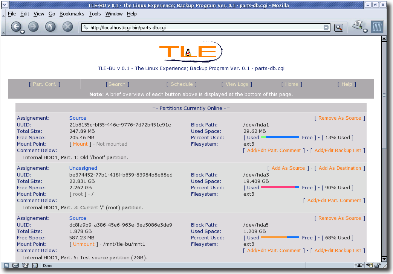The width and height of the screenshot is (393, 274).
Task: Add/Edit Part. Comment for /dev/hda1
Action: (x=274, y=150)
